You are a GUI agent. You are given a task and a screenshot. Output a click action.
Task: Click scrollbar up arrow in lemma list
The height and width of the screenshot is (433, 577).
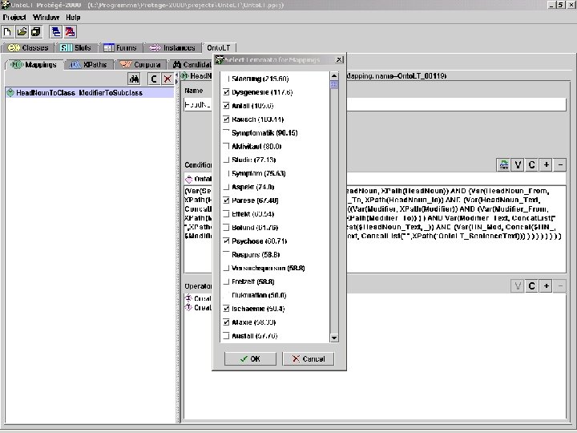tap(334, 76)
